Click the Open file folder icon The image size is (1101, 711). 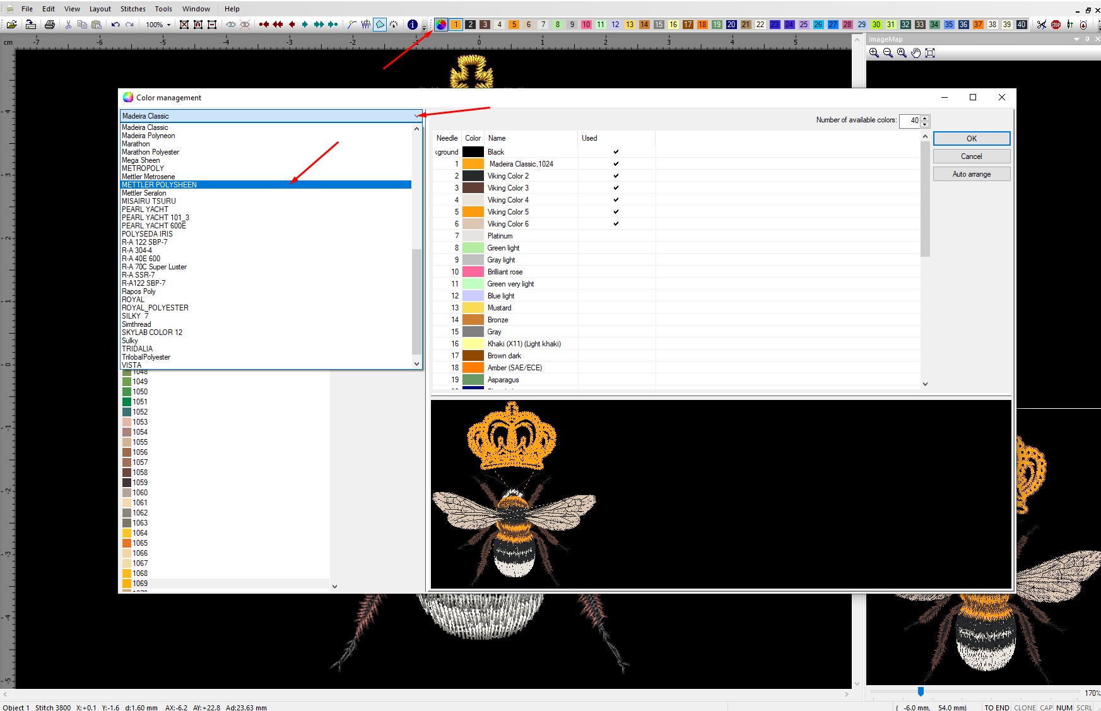11,25
